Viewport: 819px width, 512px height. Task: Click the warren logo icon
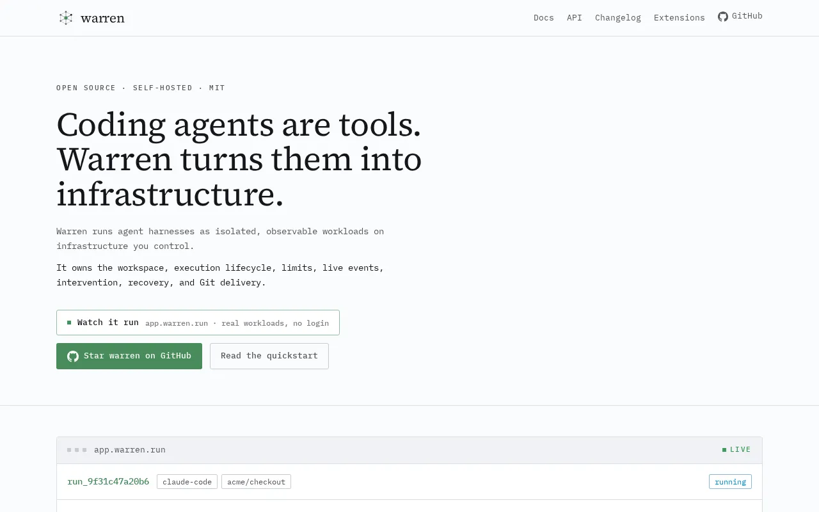click(66, 18)
